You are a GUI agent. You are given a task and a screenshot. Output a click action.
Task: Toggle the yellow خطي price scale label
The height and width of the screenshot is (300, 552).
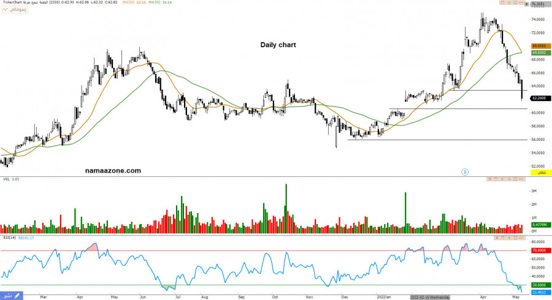540,173
